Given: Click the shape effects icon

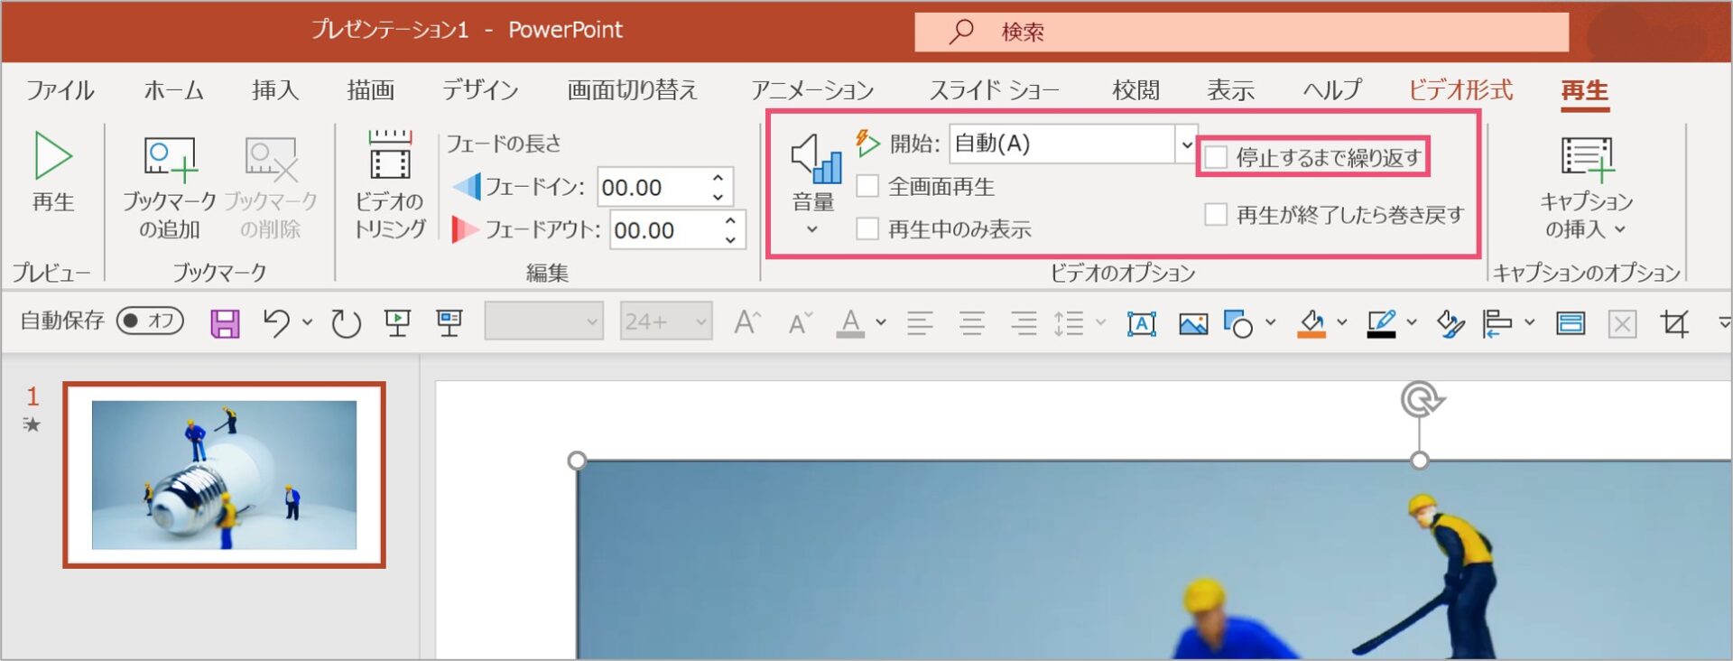Looking at the screenshot, I should point(1450,322).
